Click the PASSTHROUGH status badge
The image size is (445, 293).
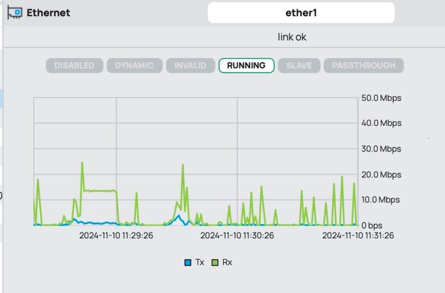tap(364, 65)
